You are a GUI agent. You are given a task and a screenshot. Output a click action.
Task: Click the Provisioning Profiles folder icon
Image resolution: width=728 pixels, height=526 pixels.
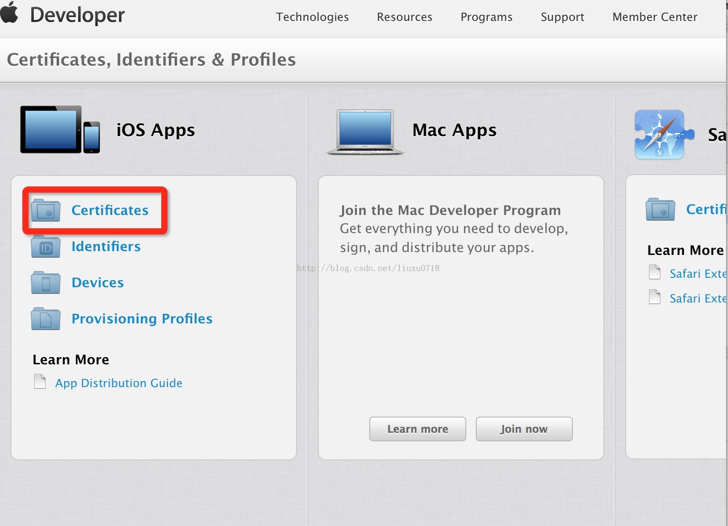pos(46,319)
